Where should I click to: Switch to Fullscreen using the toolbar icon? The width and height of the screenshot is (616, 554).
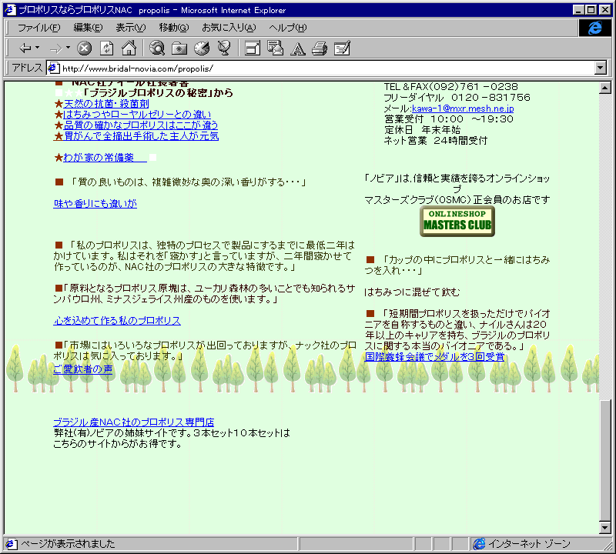(253, 48)
